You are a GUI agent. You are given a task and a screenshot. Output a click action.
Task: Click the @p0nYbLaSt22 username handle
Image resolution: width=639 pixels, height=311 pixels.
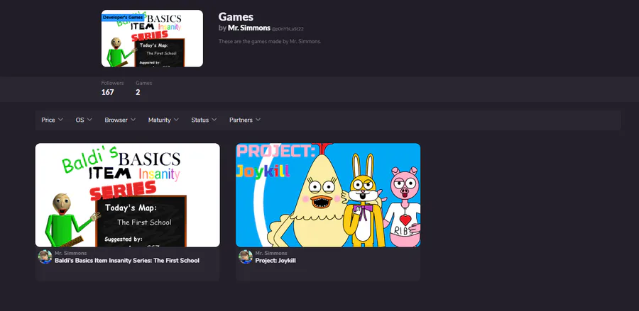pos(288,29)
